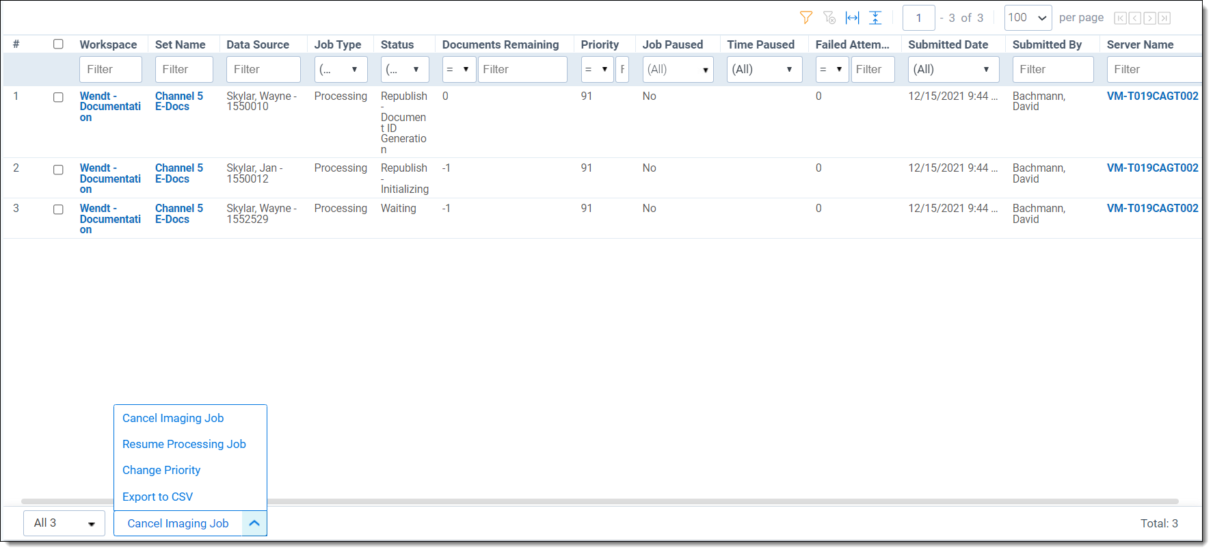
Task: Click the clear all filters icon
Action: (829, 18)
